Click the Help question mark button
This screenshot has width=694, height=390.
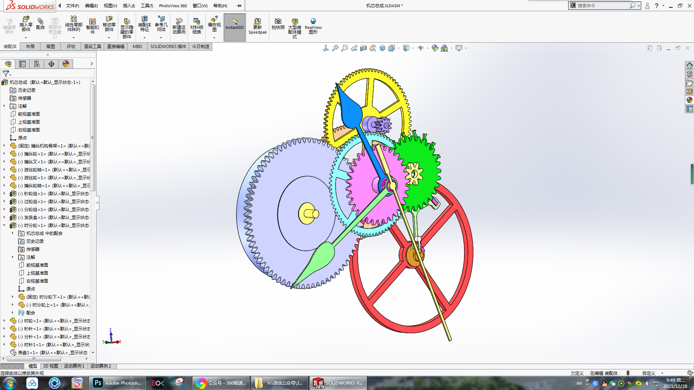click(656, 6)
